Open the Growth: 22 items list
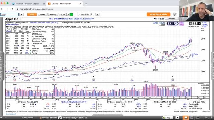 pyautogui.click(x=50, y=118)
